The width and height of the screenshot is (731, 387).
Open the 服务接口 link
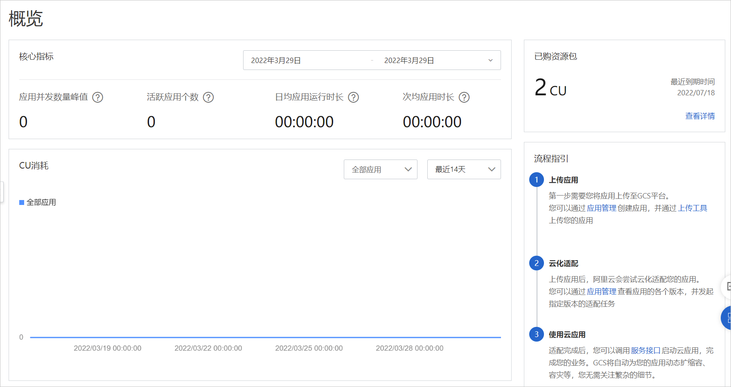click(645, 351)
